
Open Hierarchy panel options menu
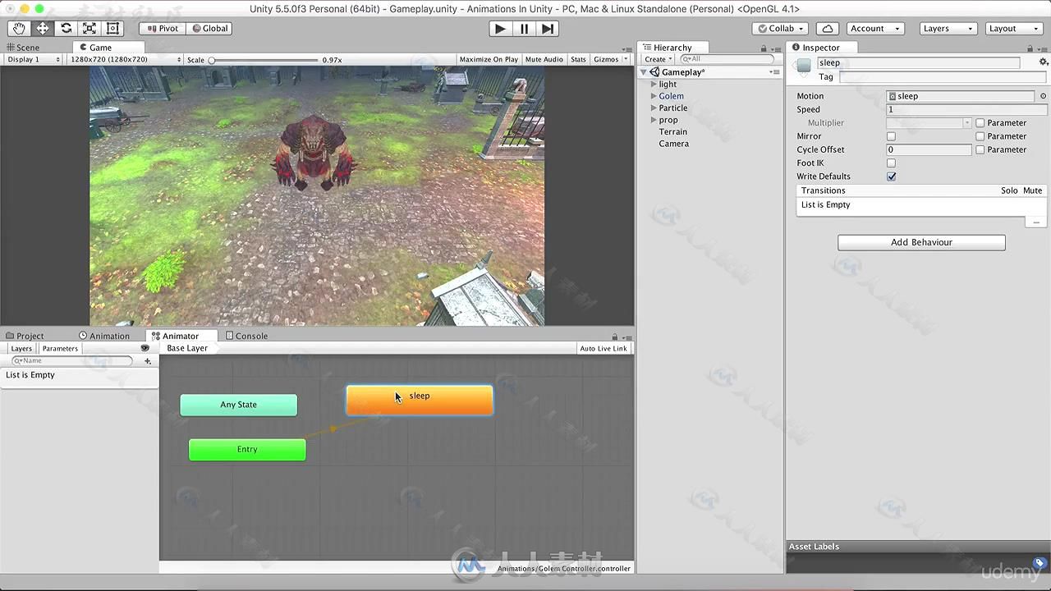(x=776, y=48)
